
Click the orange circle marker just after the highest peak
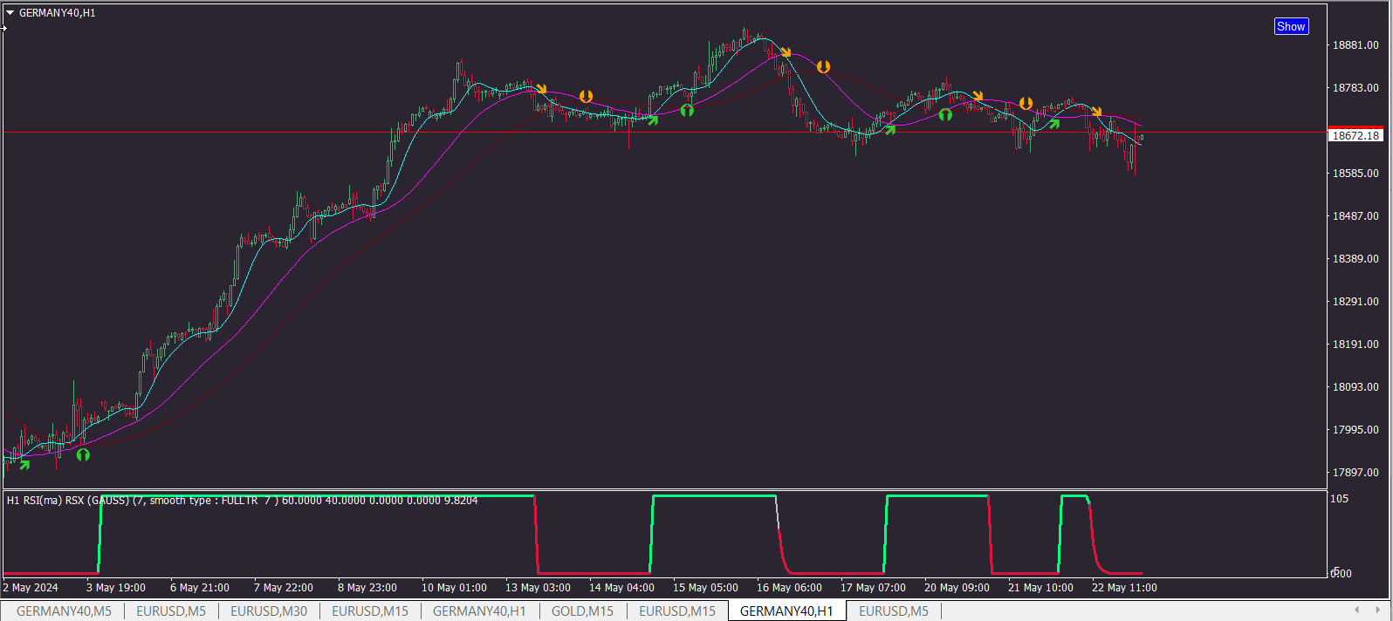point(823,66)
